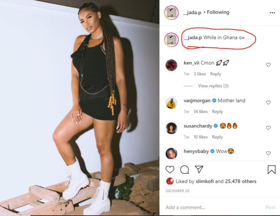280x216 pixels.
Task: Open ken_vii's profile picture
Action: point(171,65)
